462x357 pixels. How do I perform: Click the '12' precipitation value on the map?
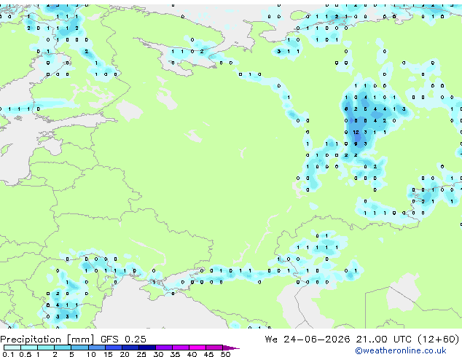point(356,133)
